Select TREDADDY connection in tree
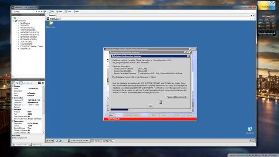Image resolution: width=279 pixels, height=157 pixels. click(25, 25)
